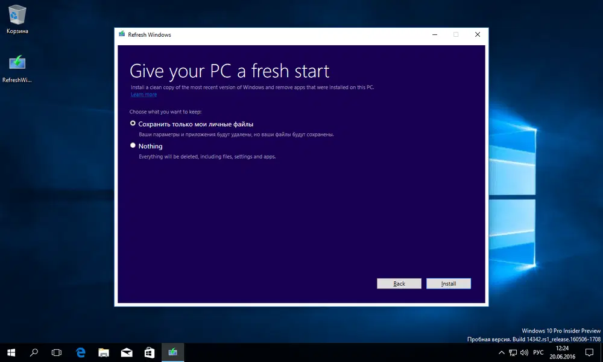This screenshot has width=603, height=362.
Task: Select the running Refresh Windows taskbar icon
Action: pyautogui.click(x=172, y=352)
